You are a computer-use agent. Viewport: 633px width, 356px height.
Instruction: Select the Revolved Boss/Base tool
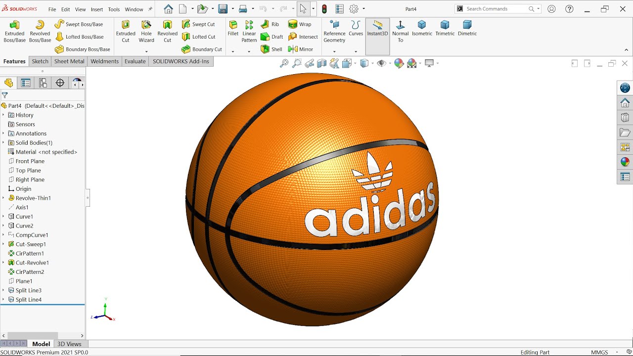click(x=40, y=31)
